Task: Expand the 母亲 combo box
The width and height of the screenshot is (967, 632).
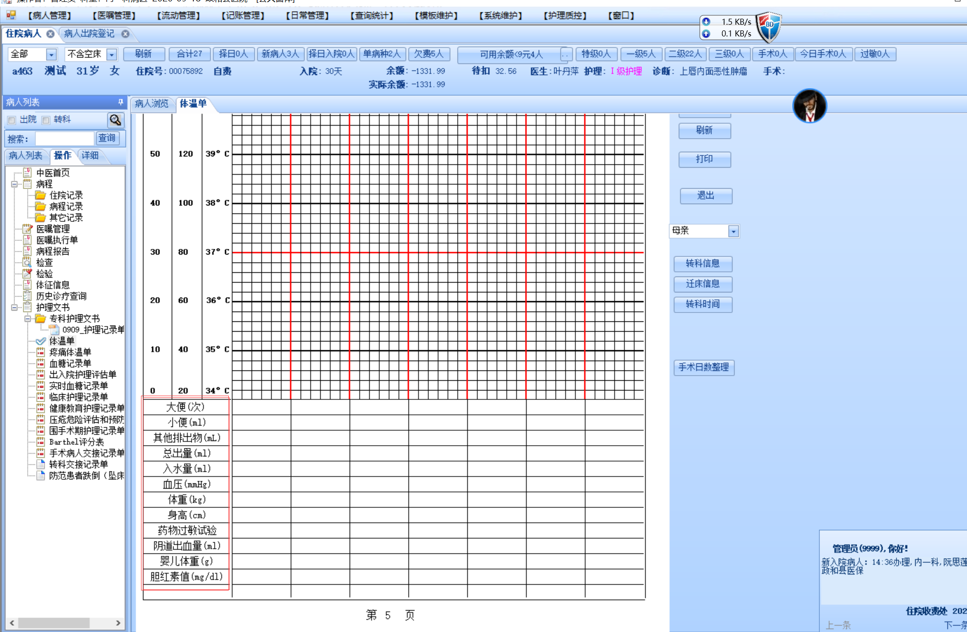Action: pos(733,231)
